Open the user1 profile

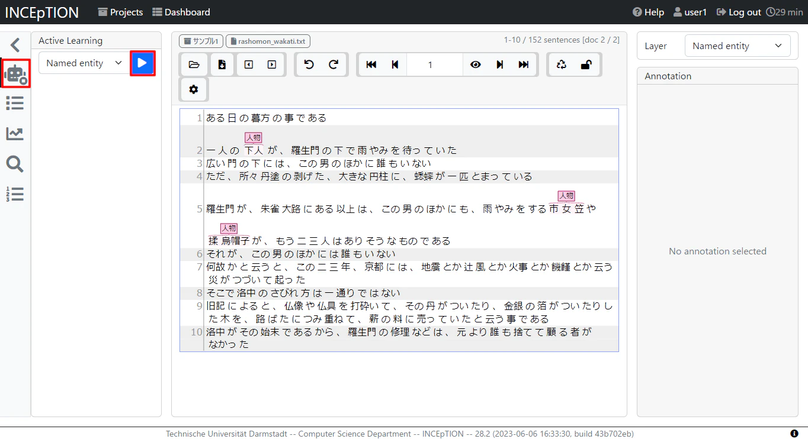(690, 12)
